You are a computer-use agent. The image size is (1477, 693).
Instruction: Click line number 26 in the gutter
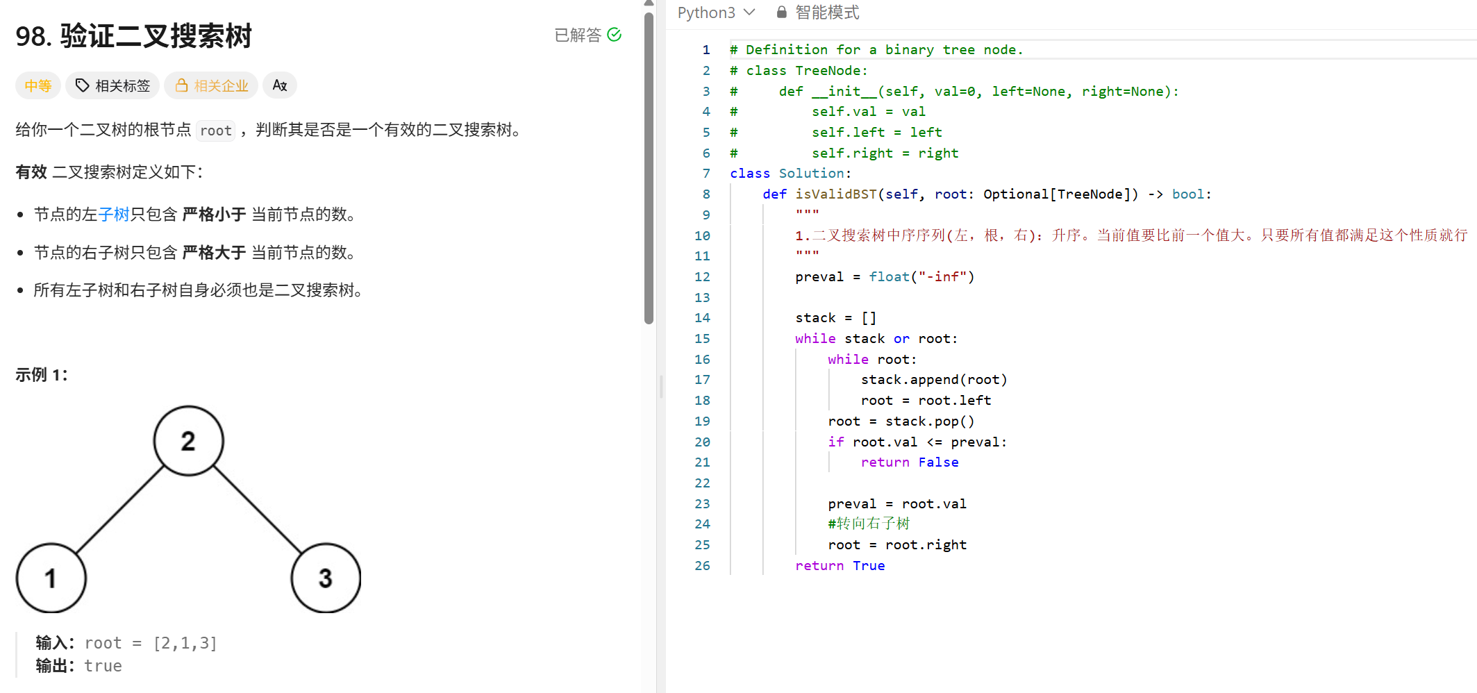[702, 566]
